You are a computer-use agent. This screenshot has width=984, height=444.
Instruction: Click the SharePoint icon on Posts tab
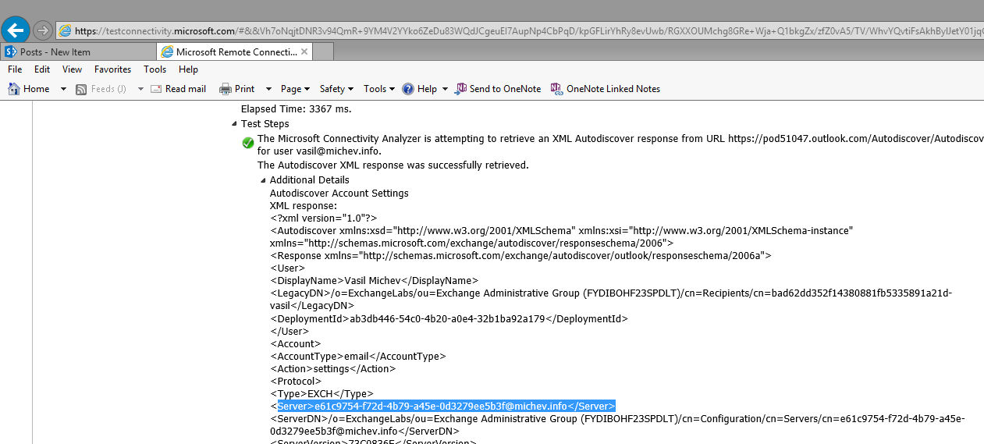tap(11, 52)
